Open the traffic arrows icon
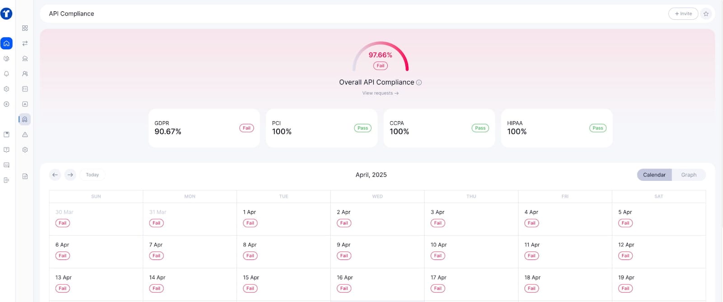Screen dimensions: 723x302 25,43
